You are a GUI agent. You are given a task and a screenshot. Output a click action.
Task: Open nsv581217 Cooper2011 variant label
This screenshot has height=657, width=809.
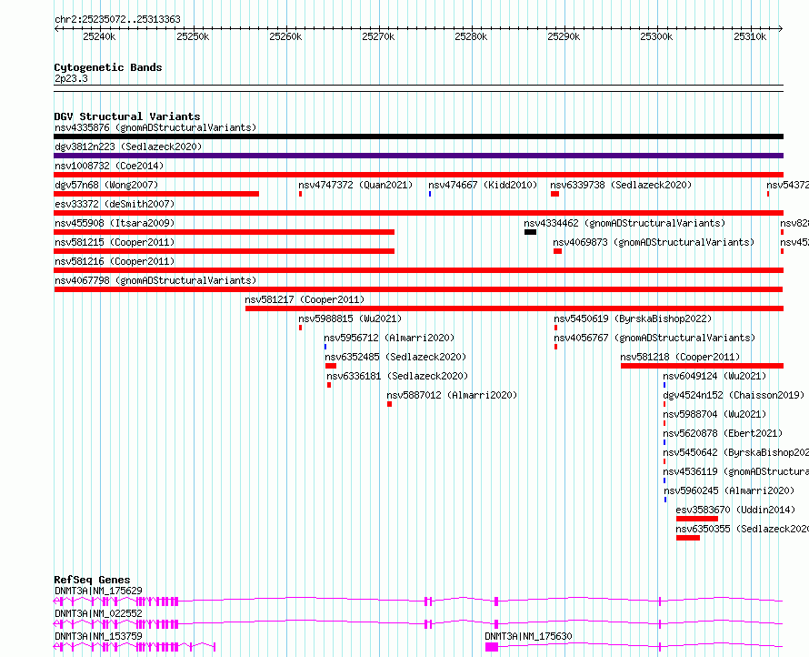tap(305, 299)
